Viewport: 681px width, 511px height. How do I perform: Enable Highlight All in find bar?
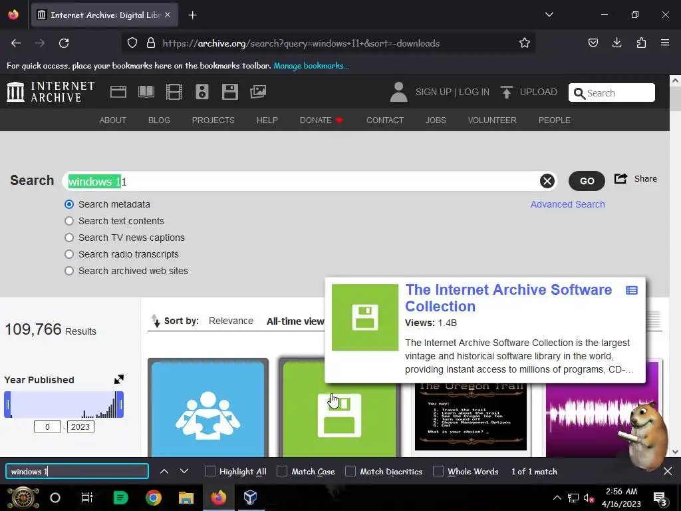(x=209, y=472)
